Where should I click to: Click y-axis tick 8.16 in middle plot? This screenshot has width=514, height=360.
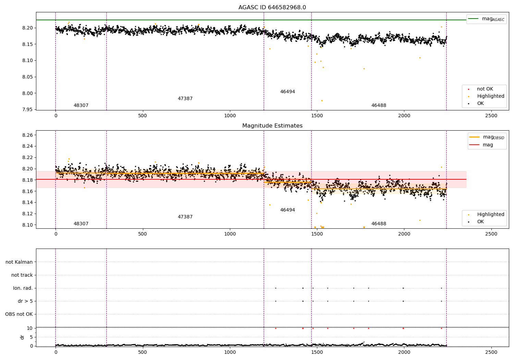[28, 191]
